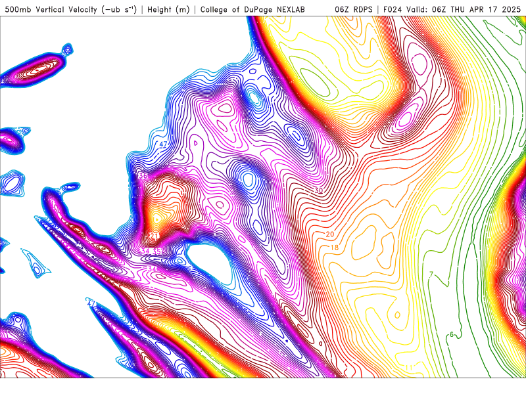Click the contour label "30"
The width and height of the screenshot is (526, 394).
coord(318,190)
